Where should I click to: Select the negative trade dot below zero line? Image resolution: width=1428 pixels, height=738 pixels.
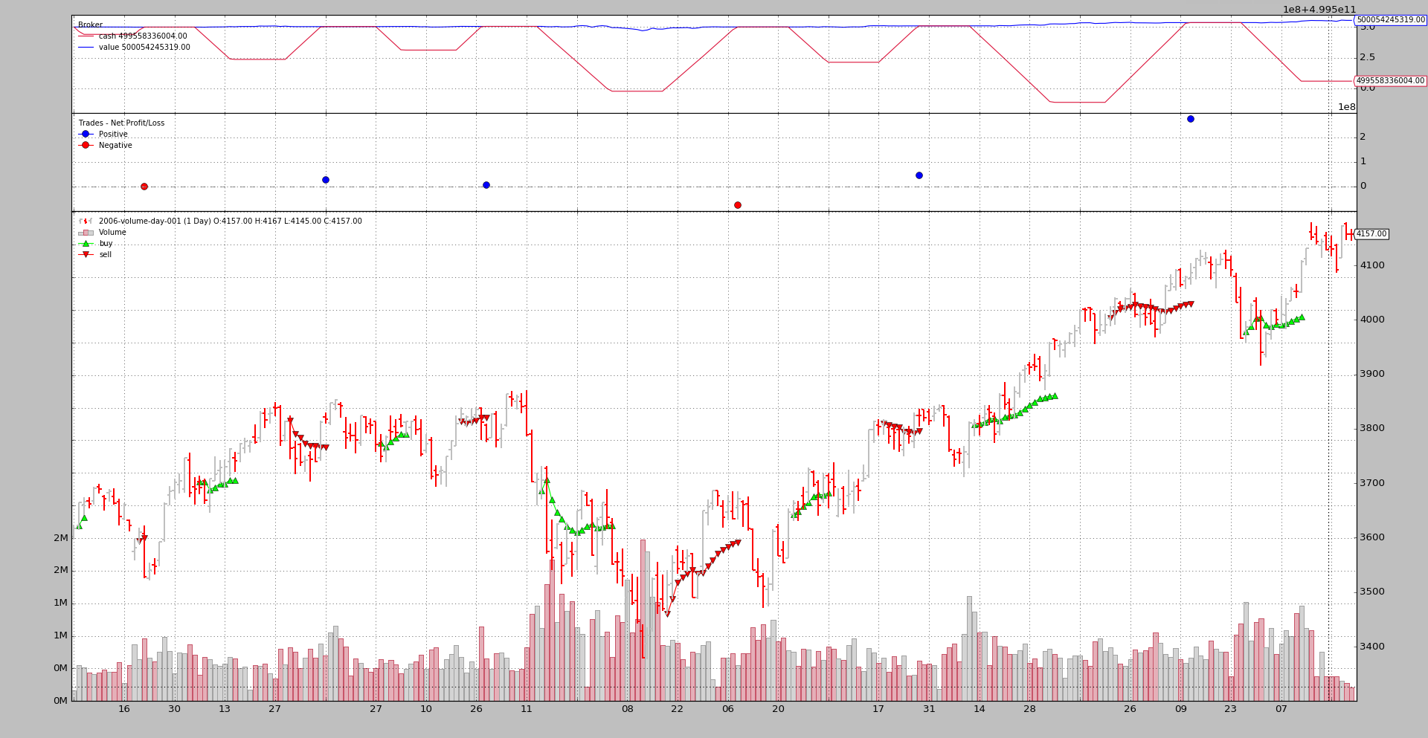click(x=737, y=205)
